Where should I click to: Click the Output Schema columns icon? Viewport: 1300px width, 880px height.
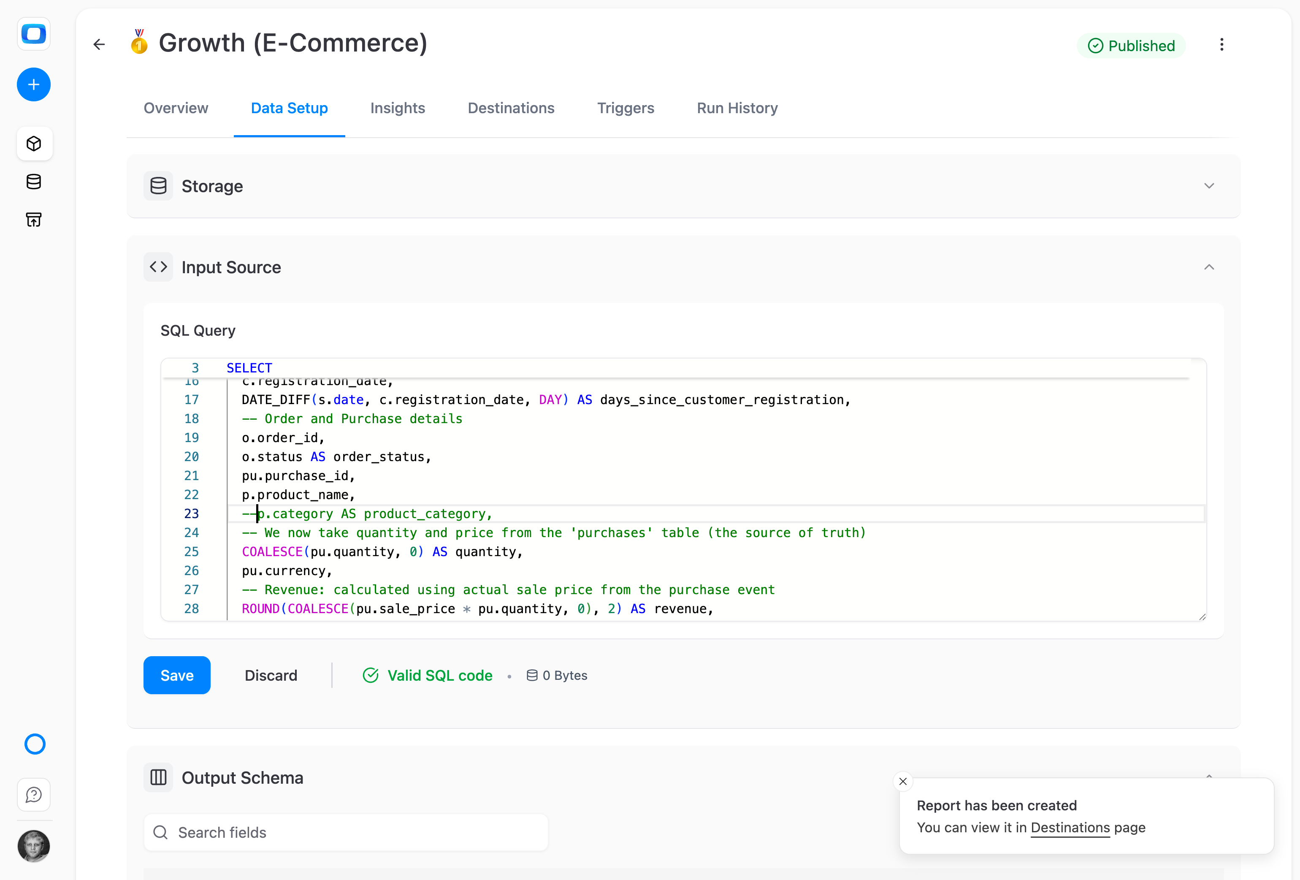pos(158,777)
